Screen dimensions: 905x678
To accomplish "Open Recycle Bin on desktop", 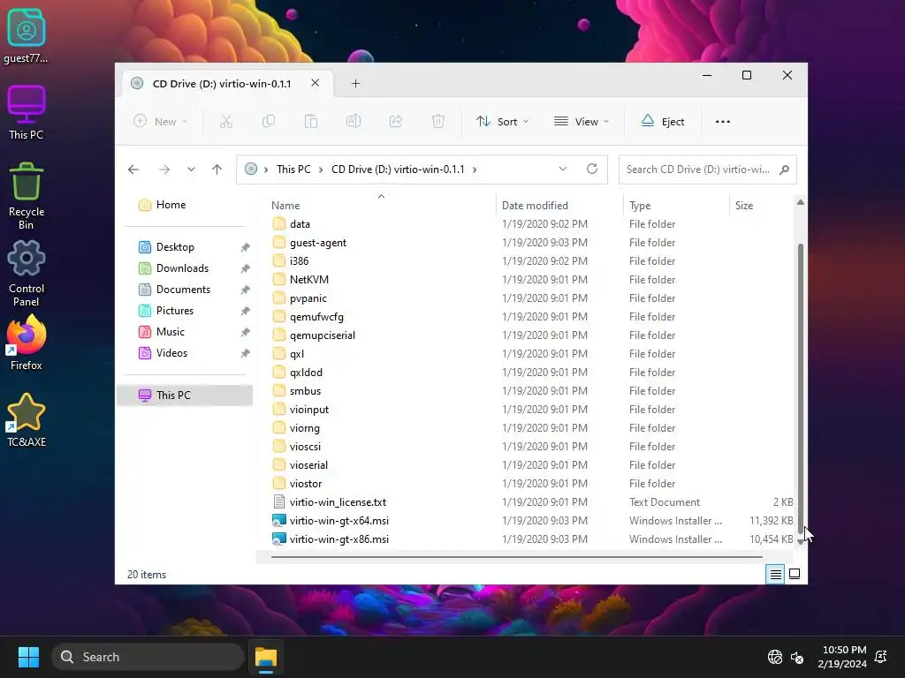I will [x=26, y=196].
